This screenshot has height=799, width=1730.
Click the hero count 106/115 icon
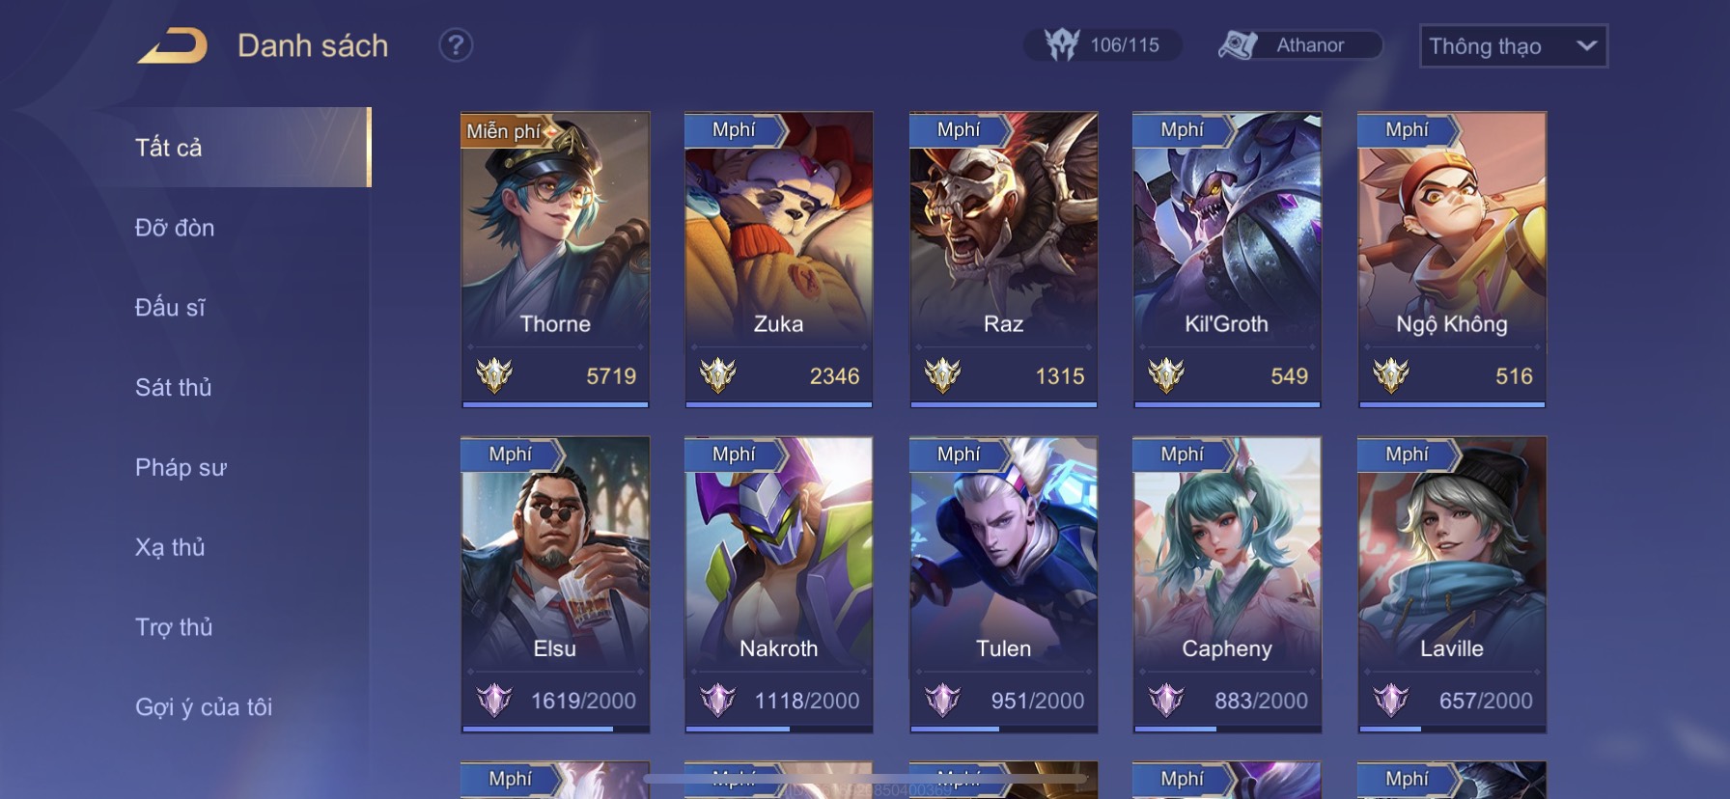1062,44
